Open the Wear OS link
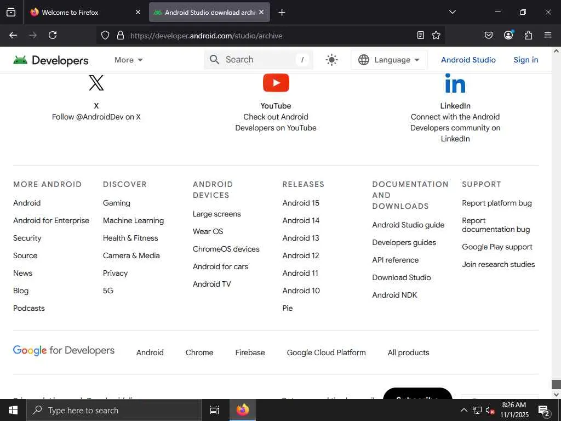The image size is (561, 421). (x=208, y=231)
